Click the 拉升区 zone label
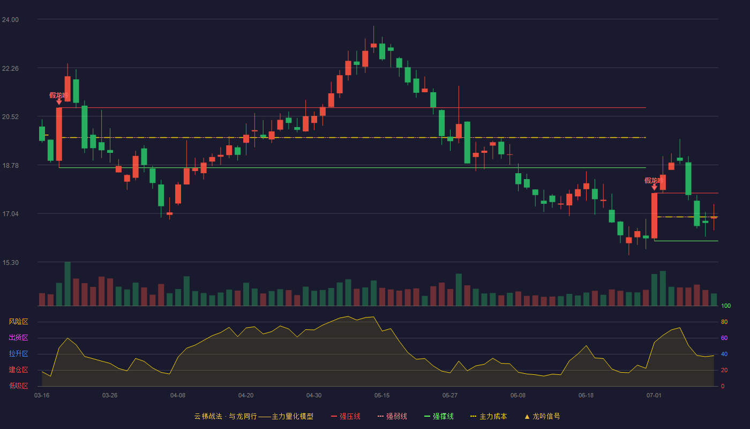The image size is (750, 429). [19, 354]
